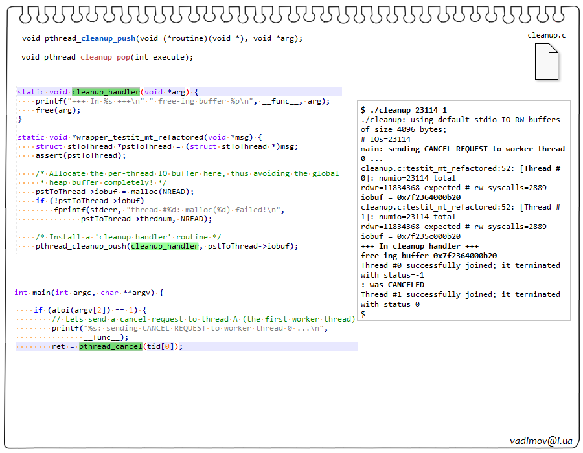Click the assert(pstToThread); line
The height and width of the screenshot is (453, 583).
click(80, 155)
